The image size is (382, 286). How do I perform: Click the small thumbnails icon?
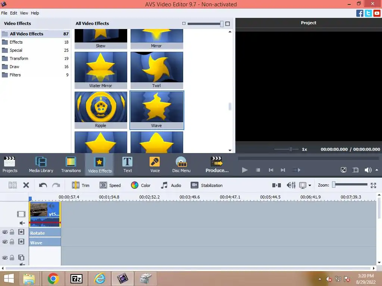tap(184, 23)
